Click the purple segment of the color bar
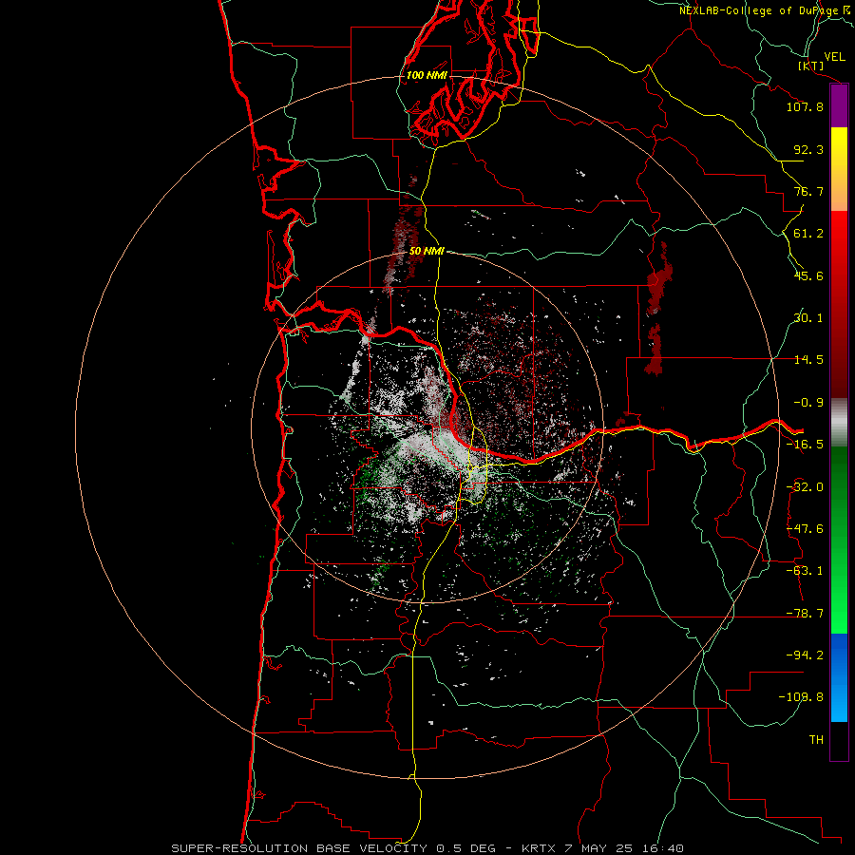The height and width of the screenshot is (855, 855). pos(839,106)
